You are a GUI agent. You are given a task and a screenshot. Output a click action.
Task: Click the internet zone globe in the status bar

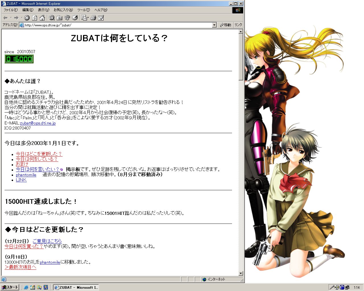coord(204,279)
